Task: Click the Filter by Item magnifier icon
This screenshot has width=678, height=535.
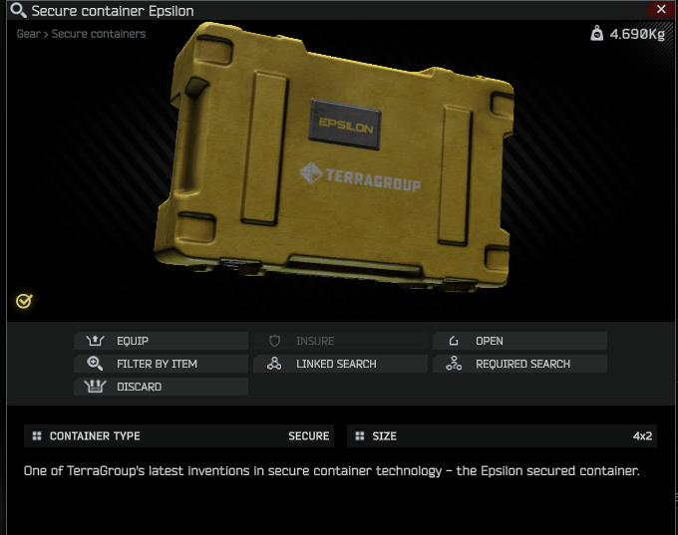Action: coord(95,364)
